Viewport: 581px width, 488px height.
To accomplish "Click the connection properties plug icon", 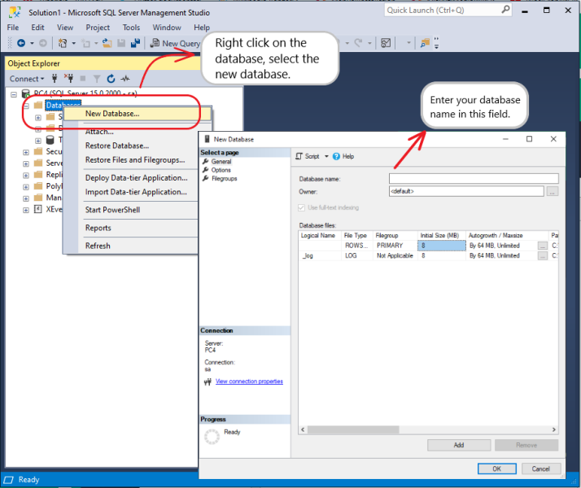I will click(x=207, y=381).
